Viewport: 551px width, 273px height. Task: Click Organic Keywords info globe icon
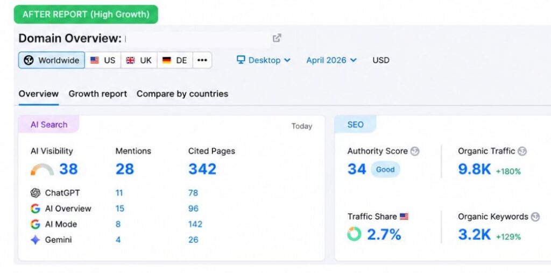click(x=535, y=217)
